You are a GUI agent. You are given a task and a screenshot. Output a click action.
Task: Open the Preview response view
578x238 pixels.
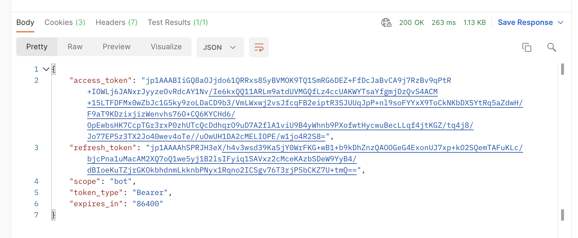(116, 47)
